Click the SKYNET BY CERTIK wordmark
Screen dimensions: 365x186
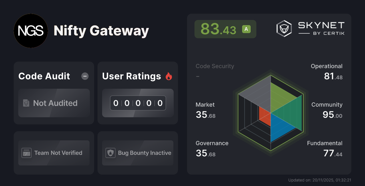(x=321, y=28)
